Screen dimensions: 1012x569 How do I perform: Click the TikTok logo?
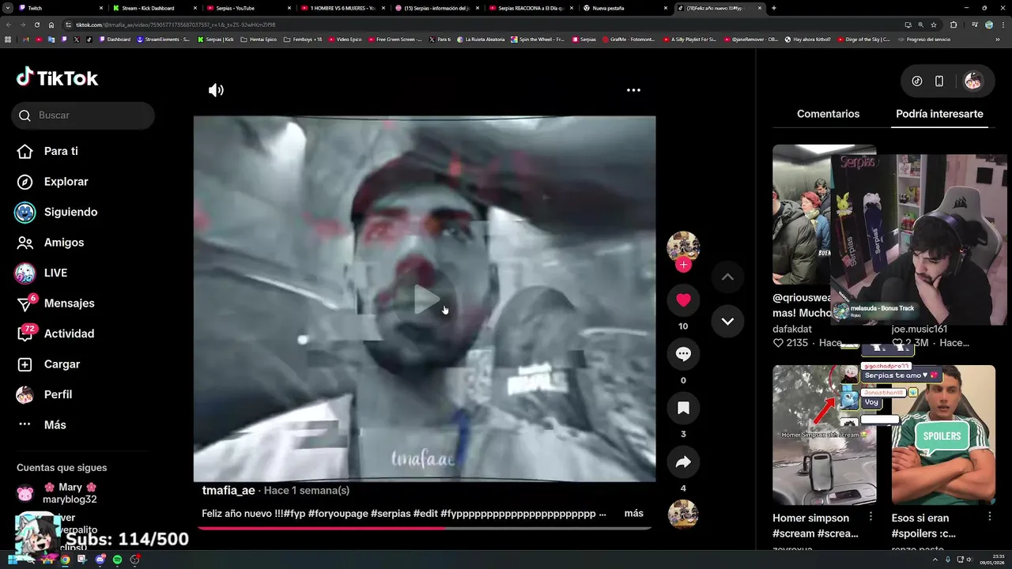point(57,77)
